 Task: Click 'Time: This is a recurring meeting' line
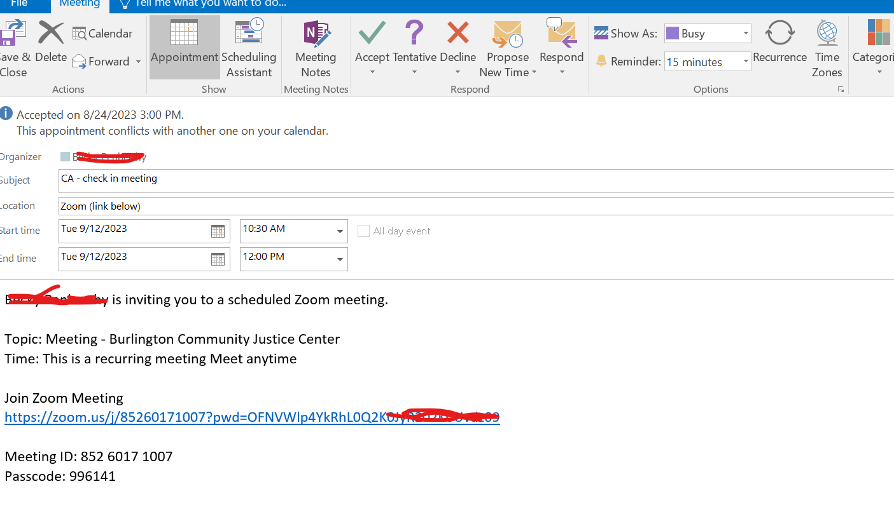(151, 359)
